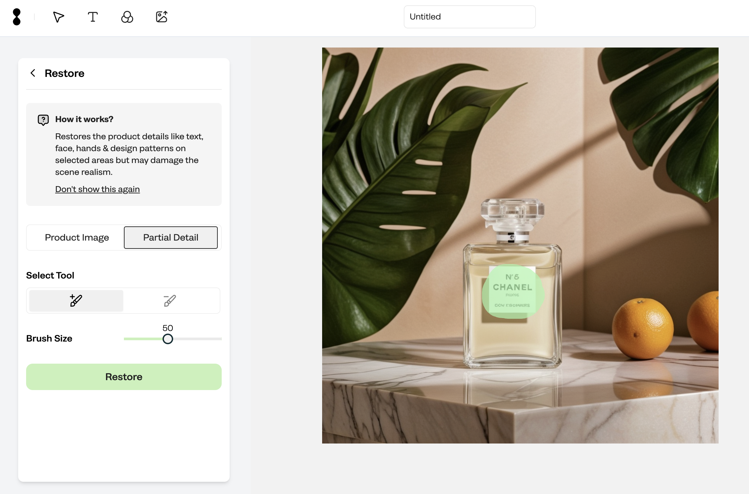749x494 pixels.
Task: Open the shapes elements tool
Action: pos(127,17)
